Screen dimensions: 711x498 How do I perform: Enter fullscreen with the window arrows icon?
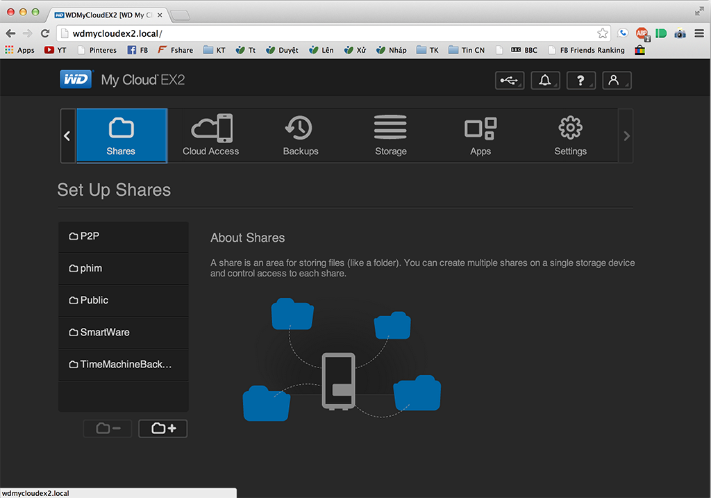699,12
